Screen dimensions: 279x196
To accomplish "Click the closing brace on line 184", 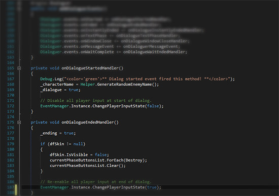I will tap(42, 171).
